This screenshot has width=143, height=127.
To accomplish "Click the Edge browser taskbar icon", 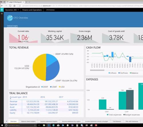I will coord(49,125).
